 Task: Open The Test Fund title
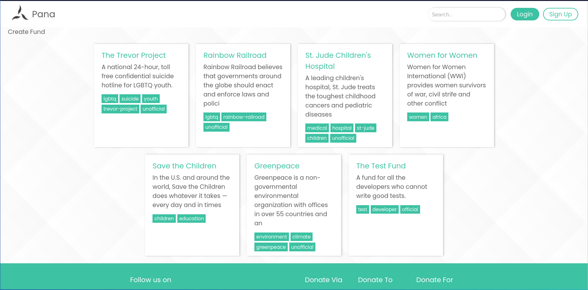[x=381, y=166]
